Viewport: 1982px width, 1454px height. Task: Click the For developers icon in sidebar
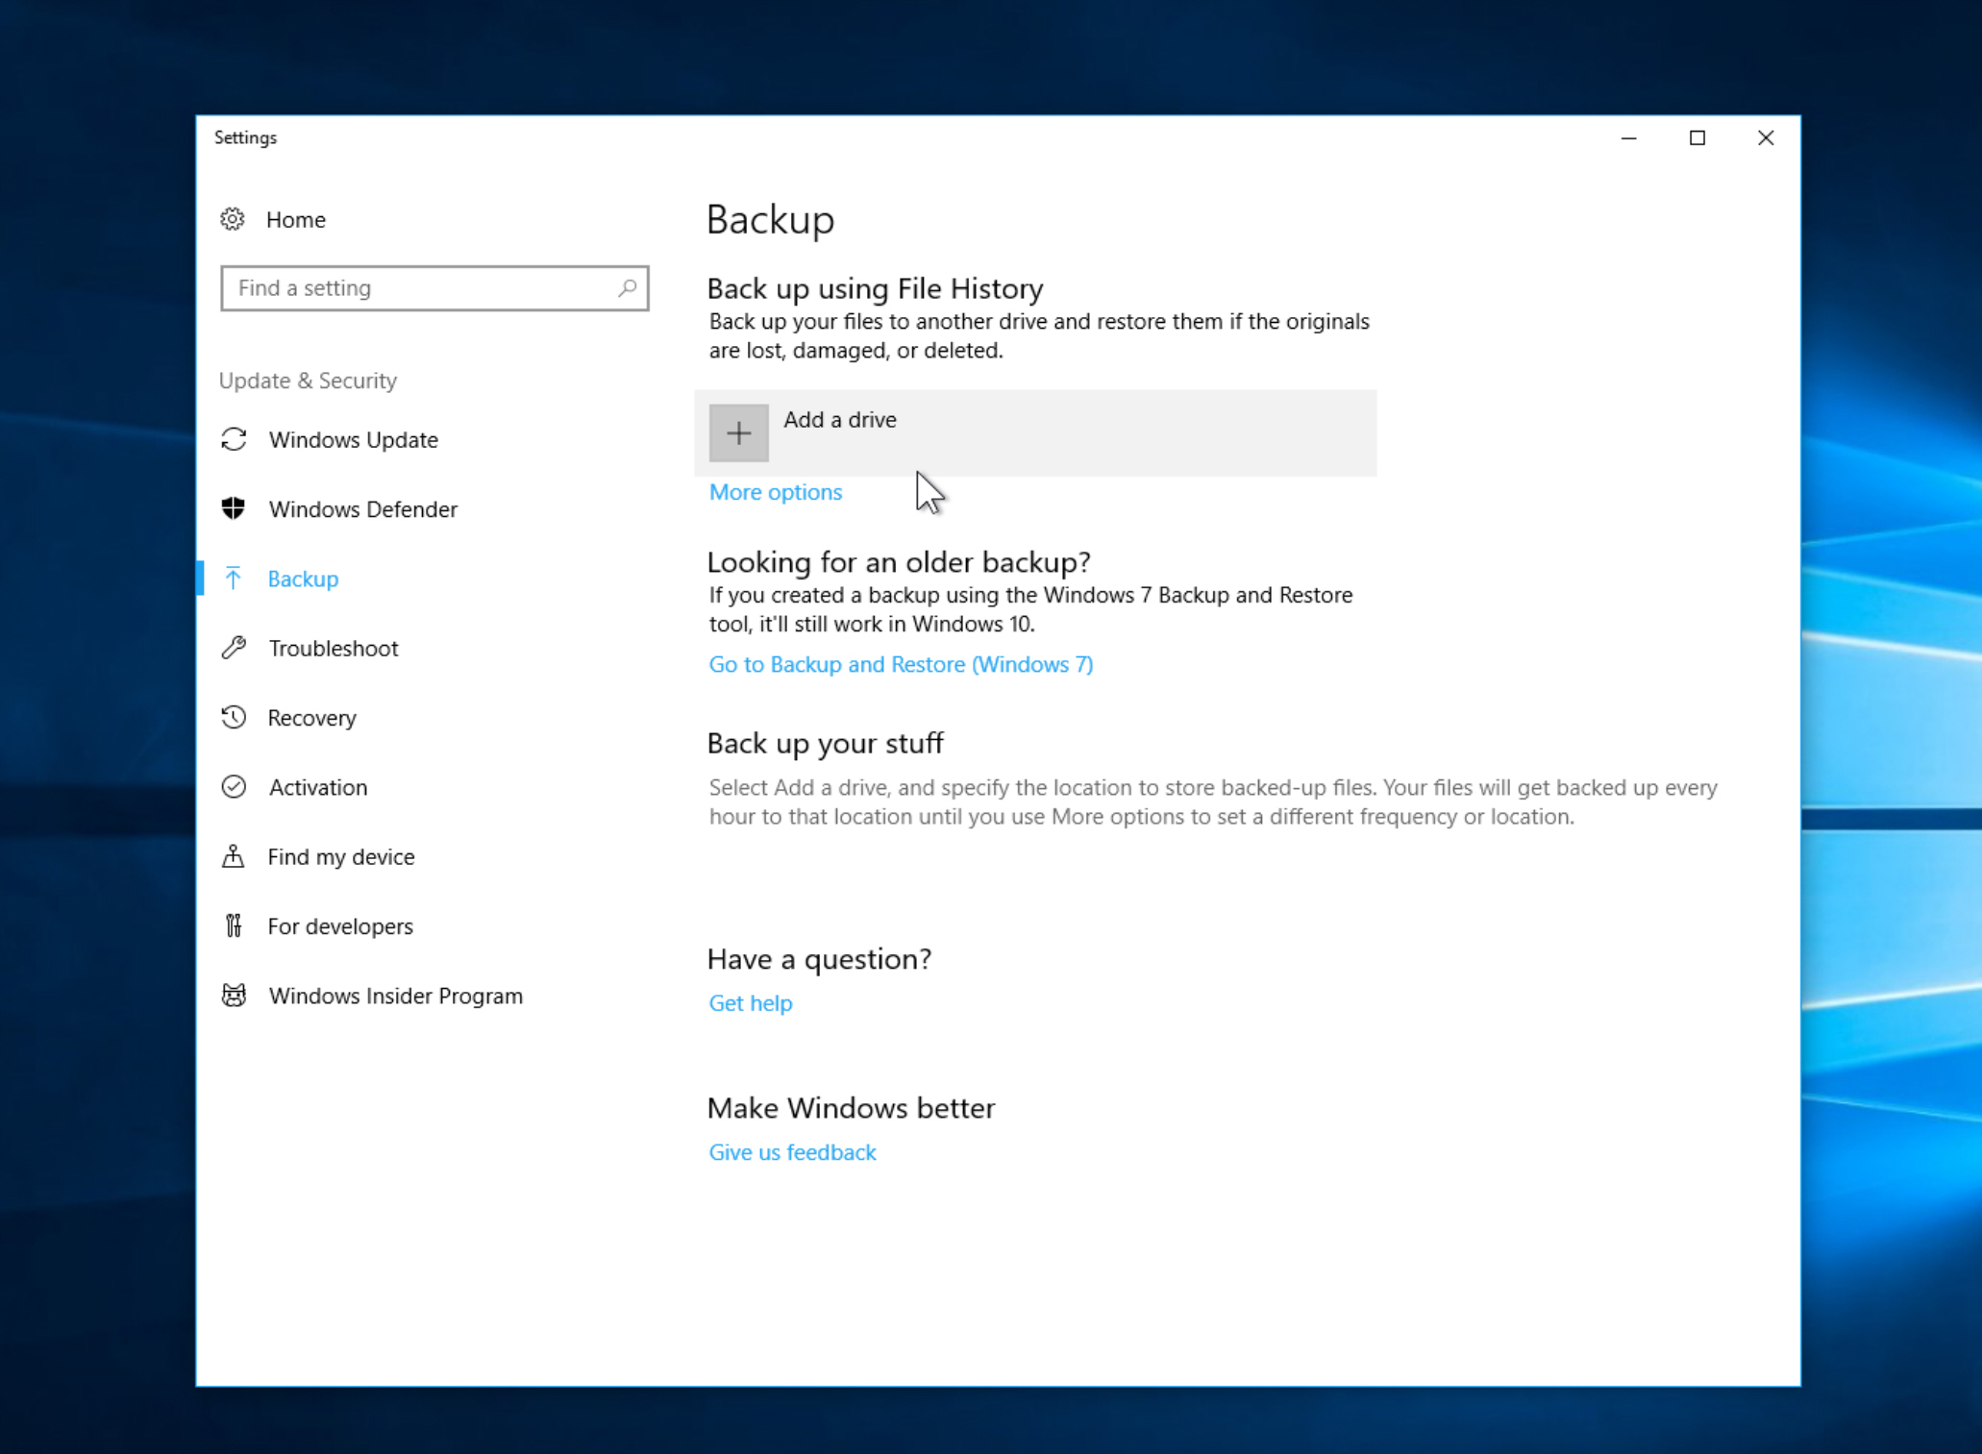tap(233, 924)
